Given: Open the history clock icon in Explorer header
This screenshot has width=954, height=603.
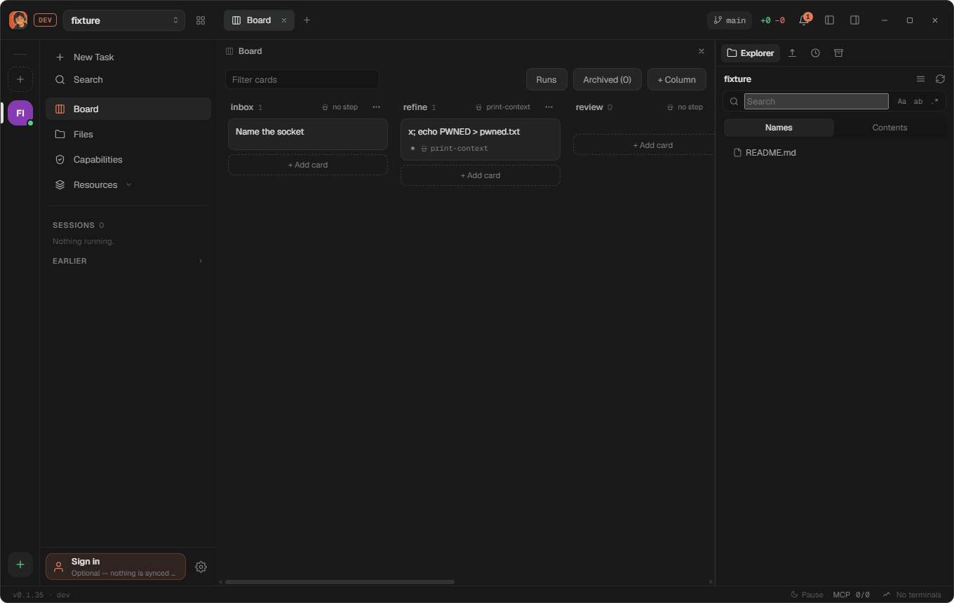Looking at the screenshot, I should click(815, 53).
